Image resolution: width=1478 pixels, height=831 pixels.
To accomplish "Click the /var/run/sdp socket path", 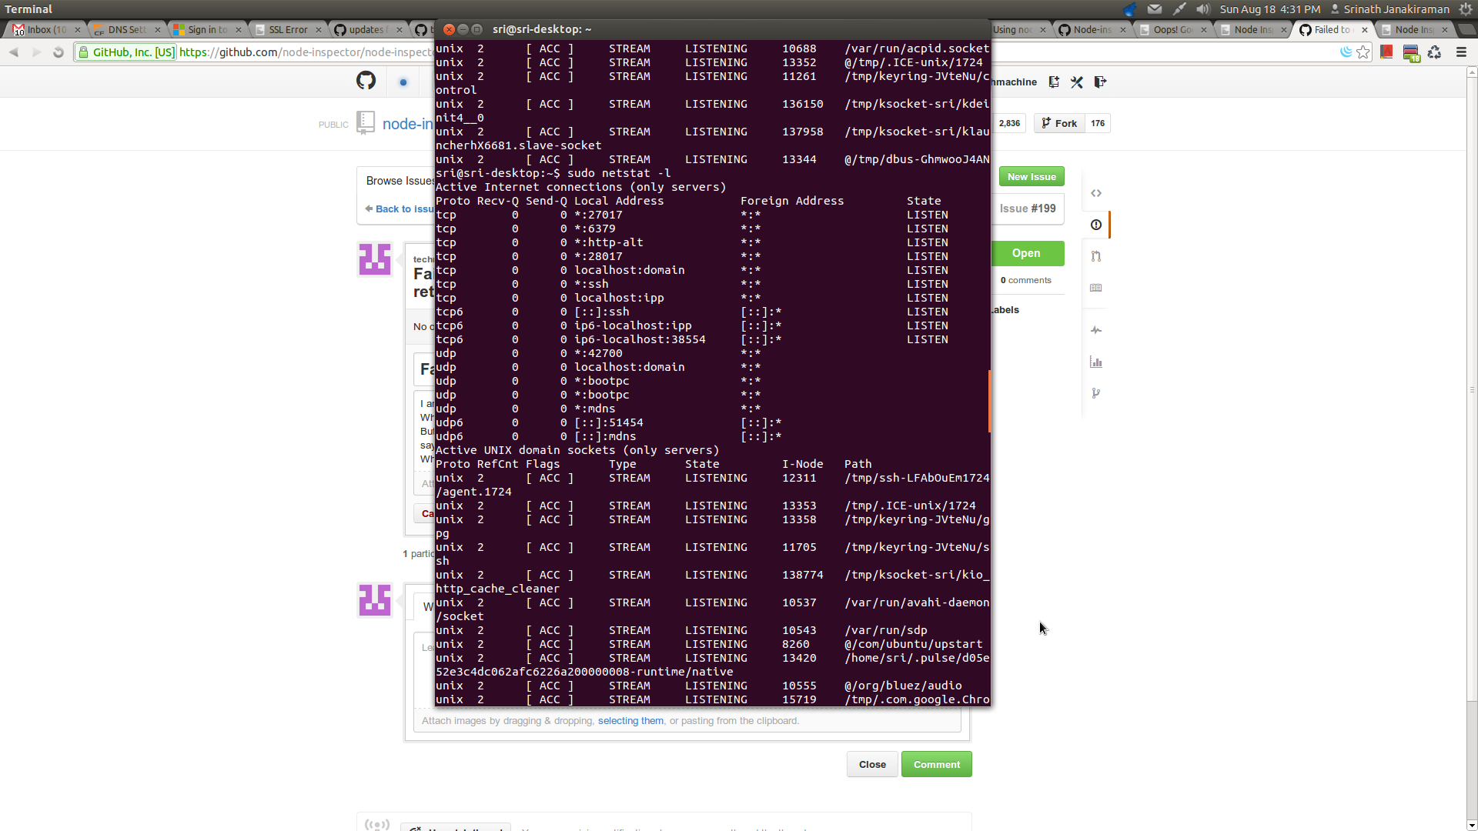I will pyautogui.click(x=885, y=630).
